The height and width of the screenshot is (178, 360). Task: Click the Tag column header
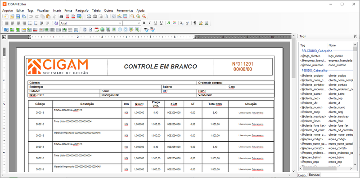pos(313,45)
